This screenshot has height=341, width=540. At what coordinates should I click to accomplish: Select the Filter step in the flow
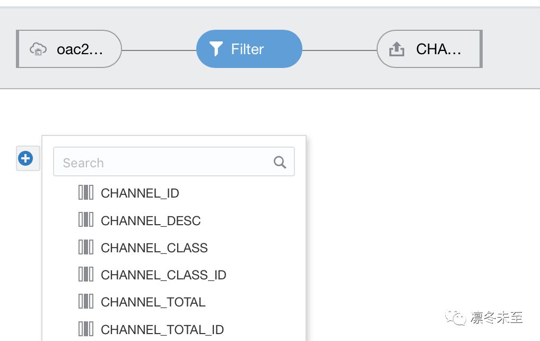coord(249,49)
